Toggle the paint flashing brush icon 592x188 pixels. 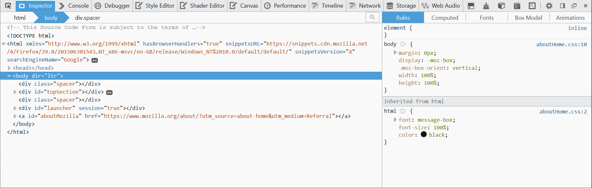(x=486, y=6)
